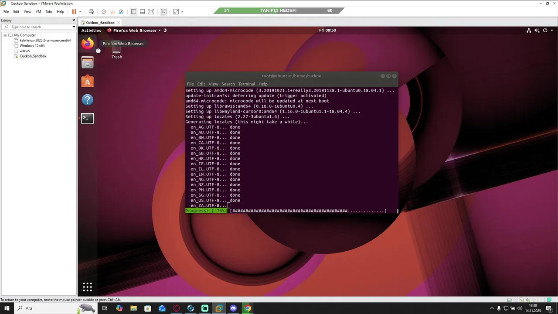Click the volume icon in Ubuntu top bar
The image size is (558, 314).
click(x=537, y=31)
